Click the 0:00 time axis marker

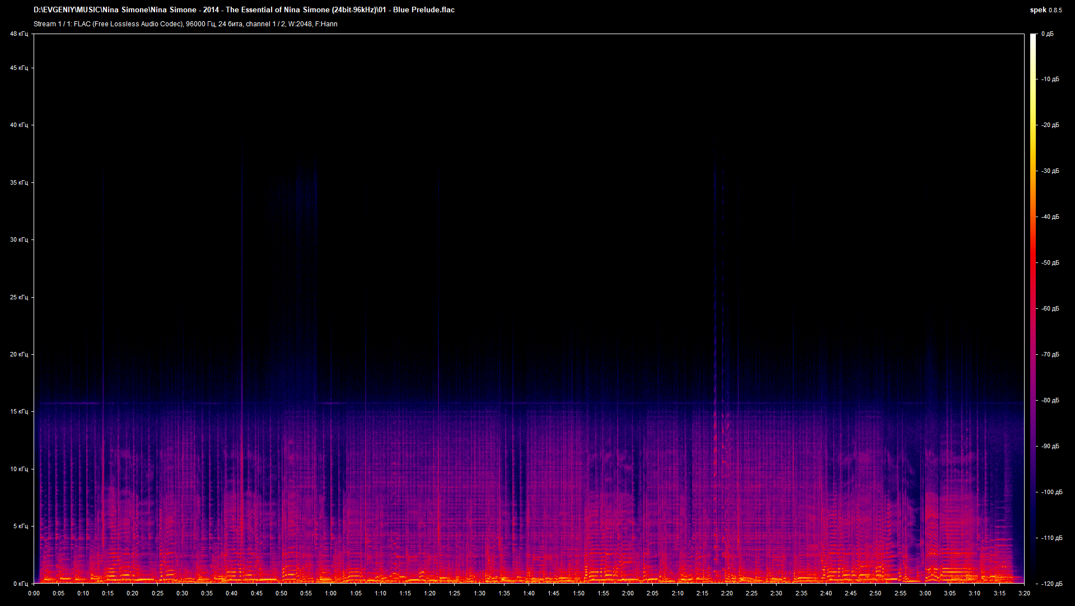click(34, 594)
